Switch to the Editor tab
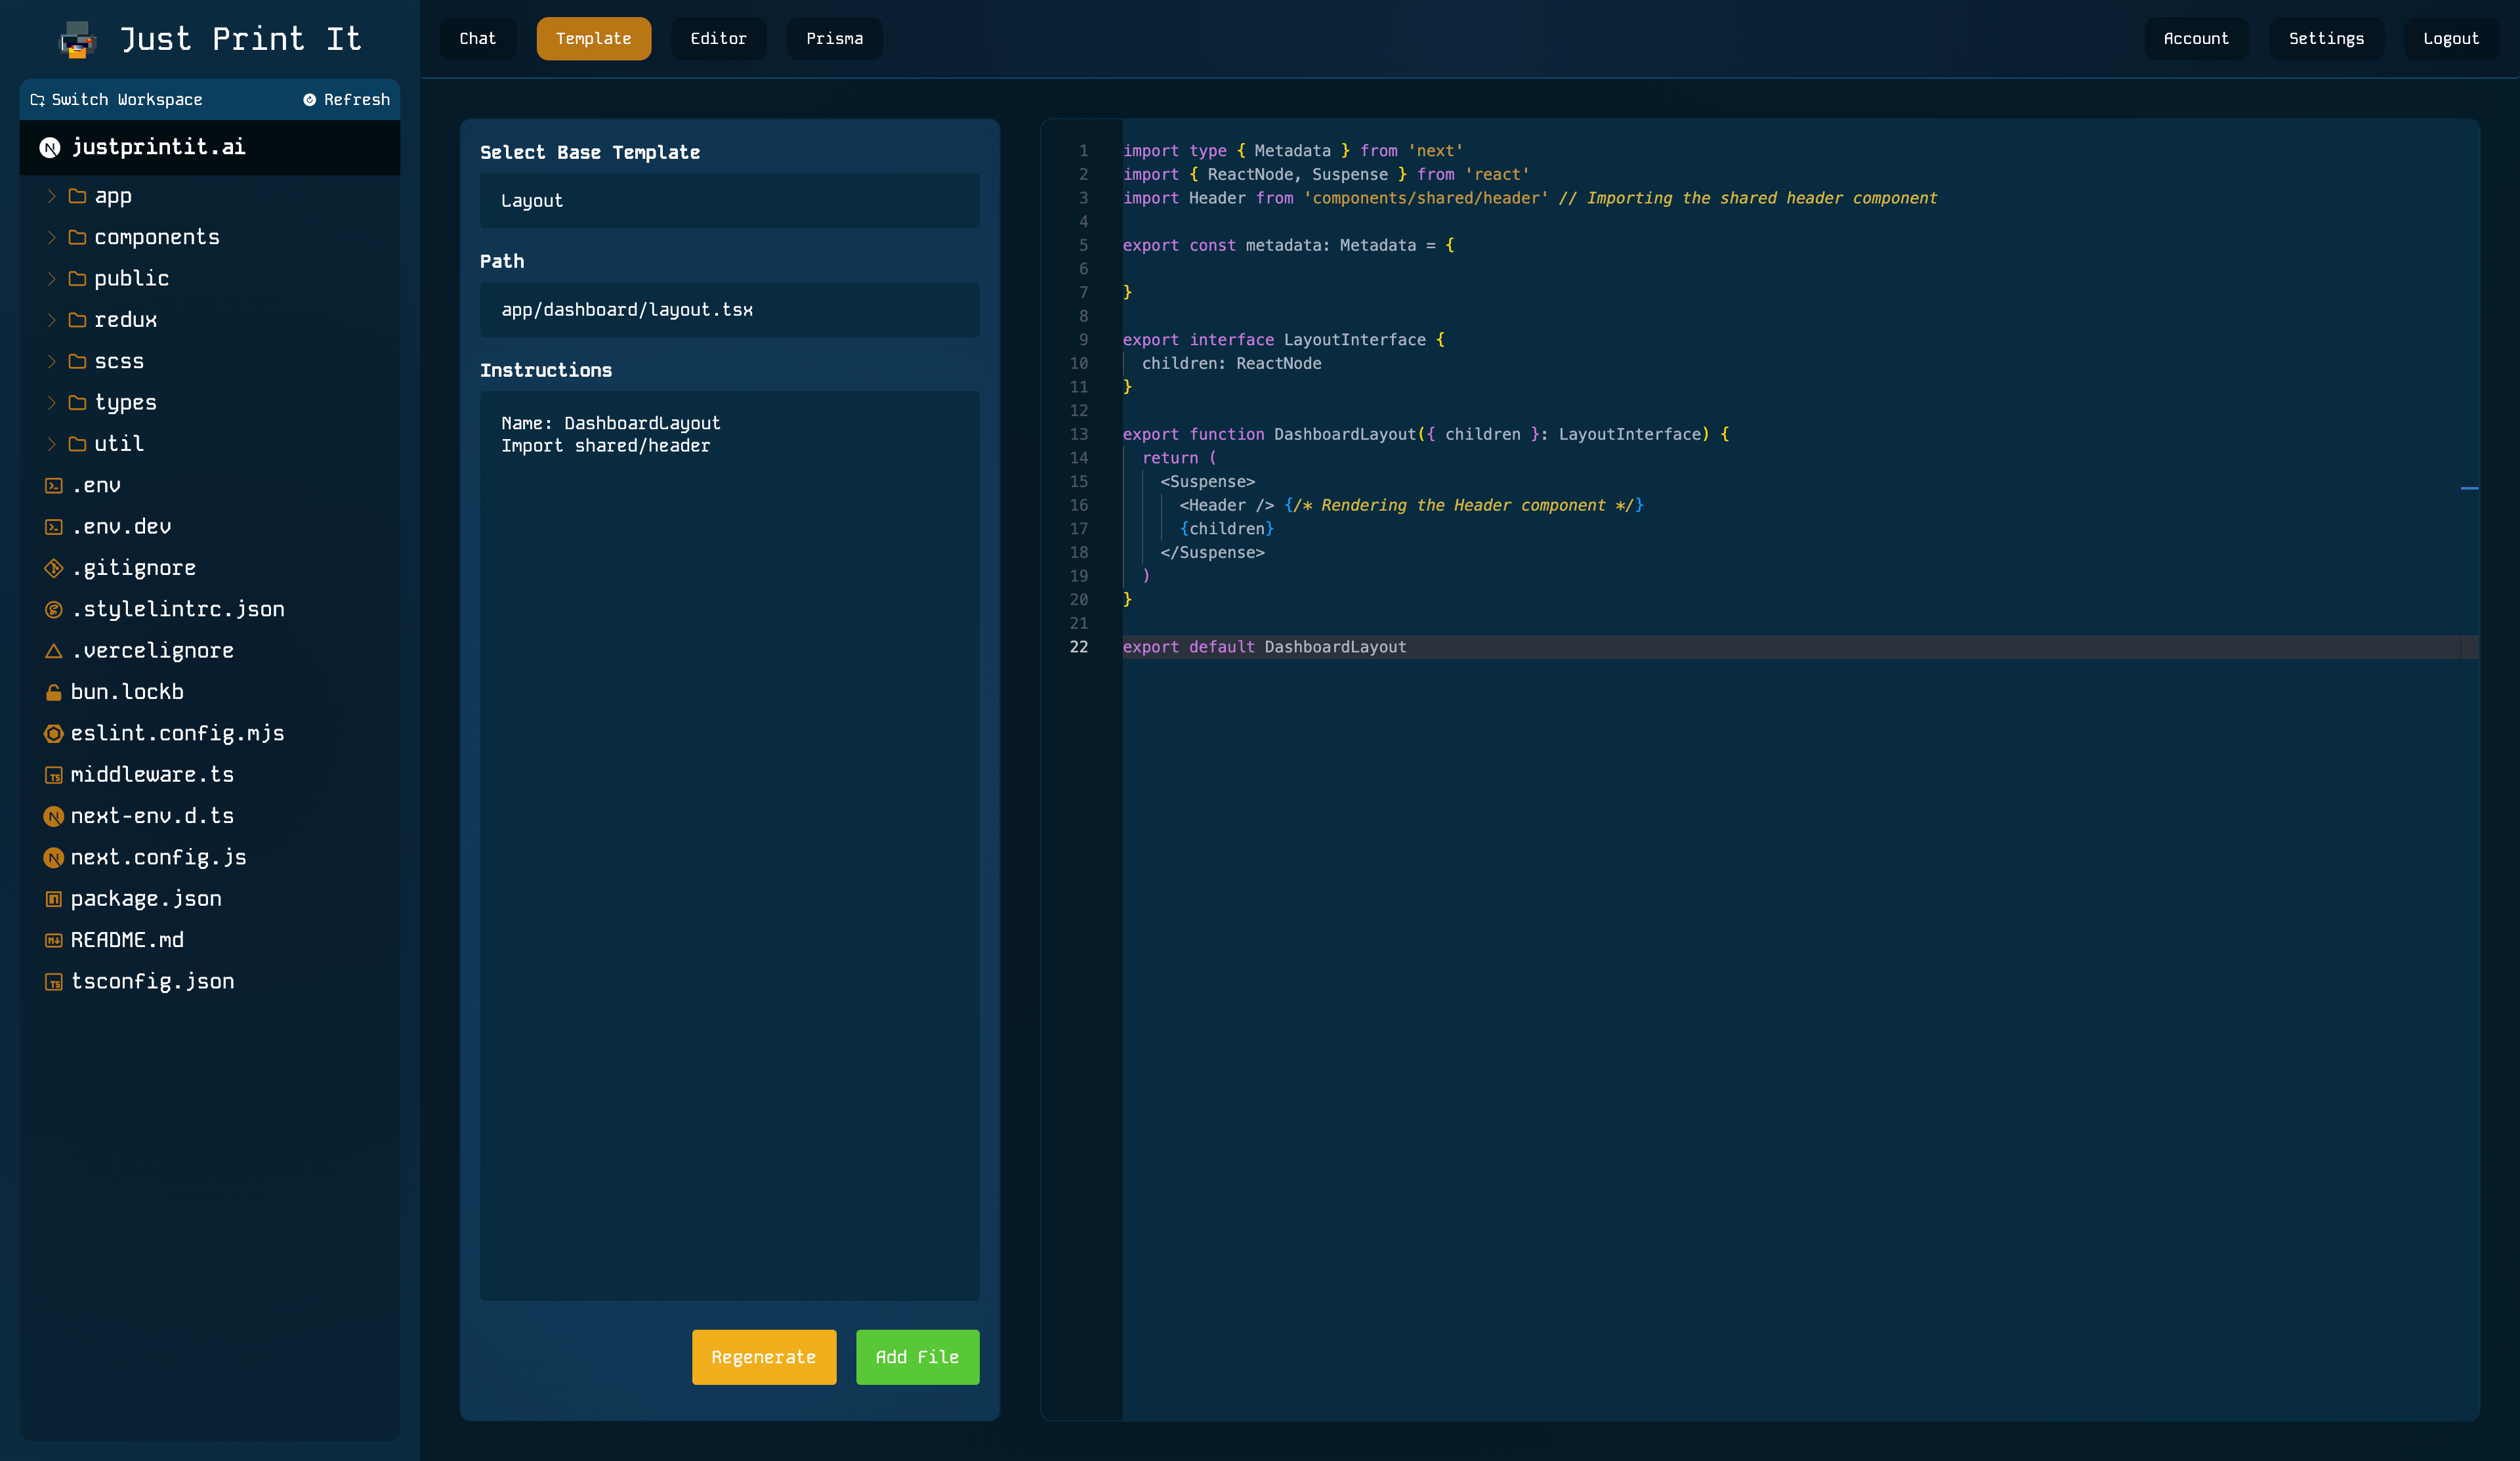 [x=718, y=38]
